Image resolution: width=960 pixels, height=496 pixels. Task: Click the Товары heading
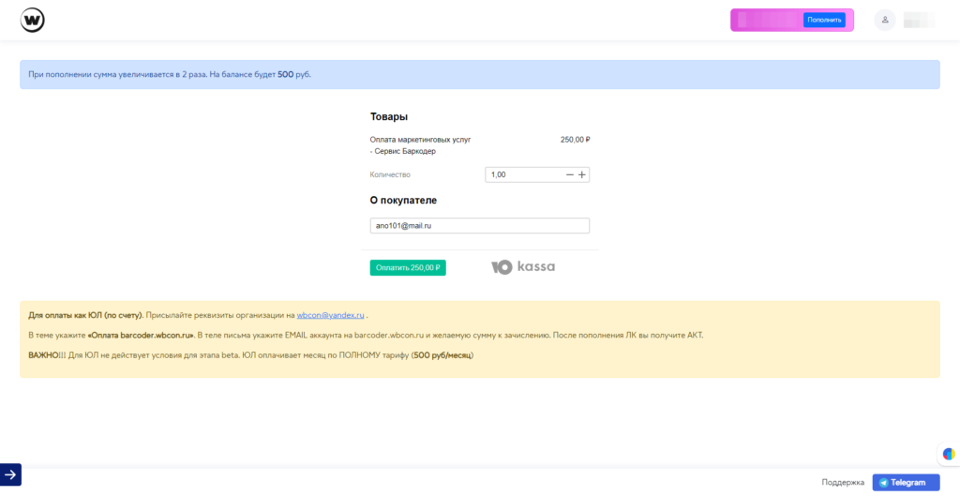tap(389, 116)
